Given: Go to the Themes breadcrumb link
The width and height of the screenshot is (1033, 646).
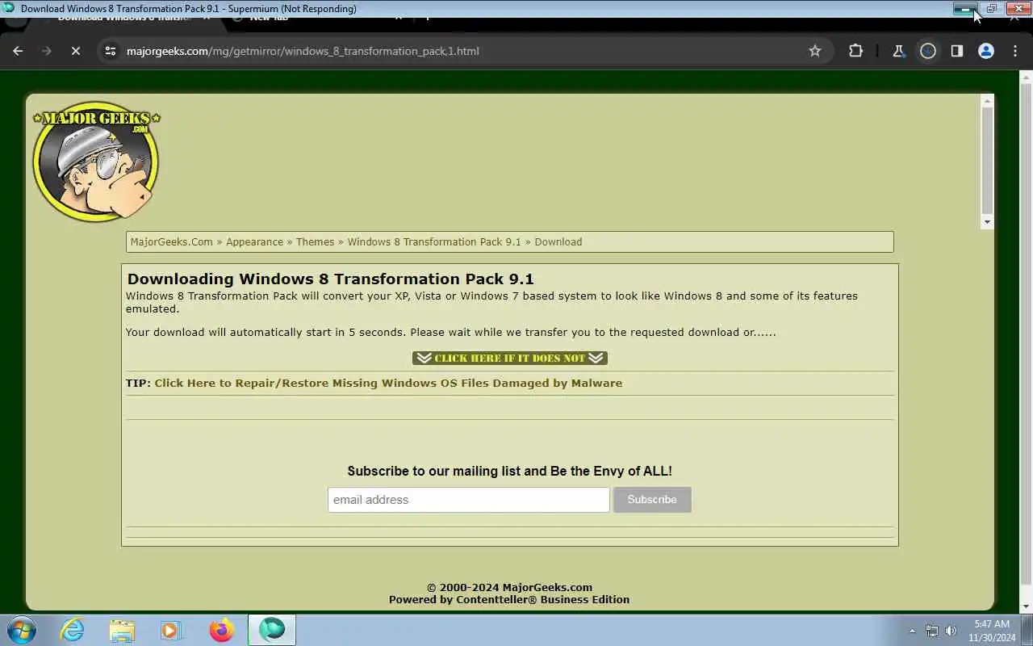Looking at the screenshot, I should coord(315,241).
